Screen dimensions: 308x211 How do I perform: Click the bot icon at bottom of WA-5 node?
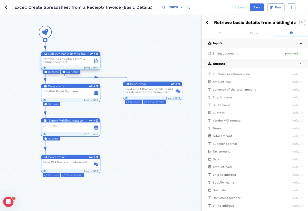click(x=126, y=98)
